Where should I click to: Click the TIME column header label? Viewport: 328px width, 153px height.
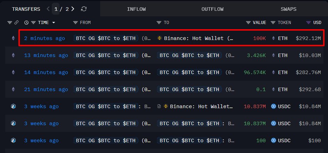[x=43, y=23]
